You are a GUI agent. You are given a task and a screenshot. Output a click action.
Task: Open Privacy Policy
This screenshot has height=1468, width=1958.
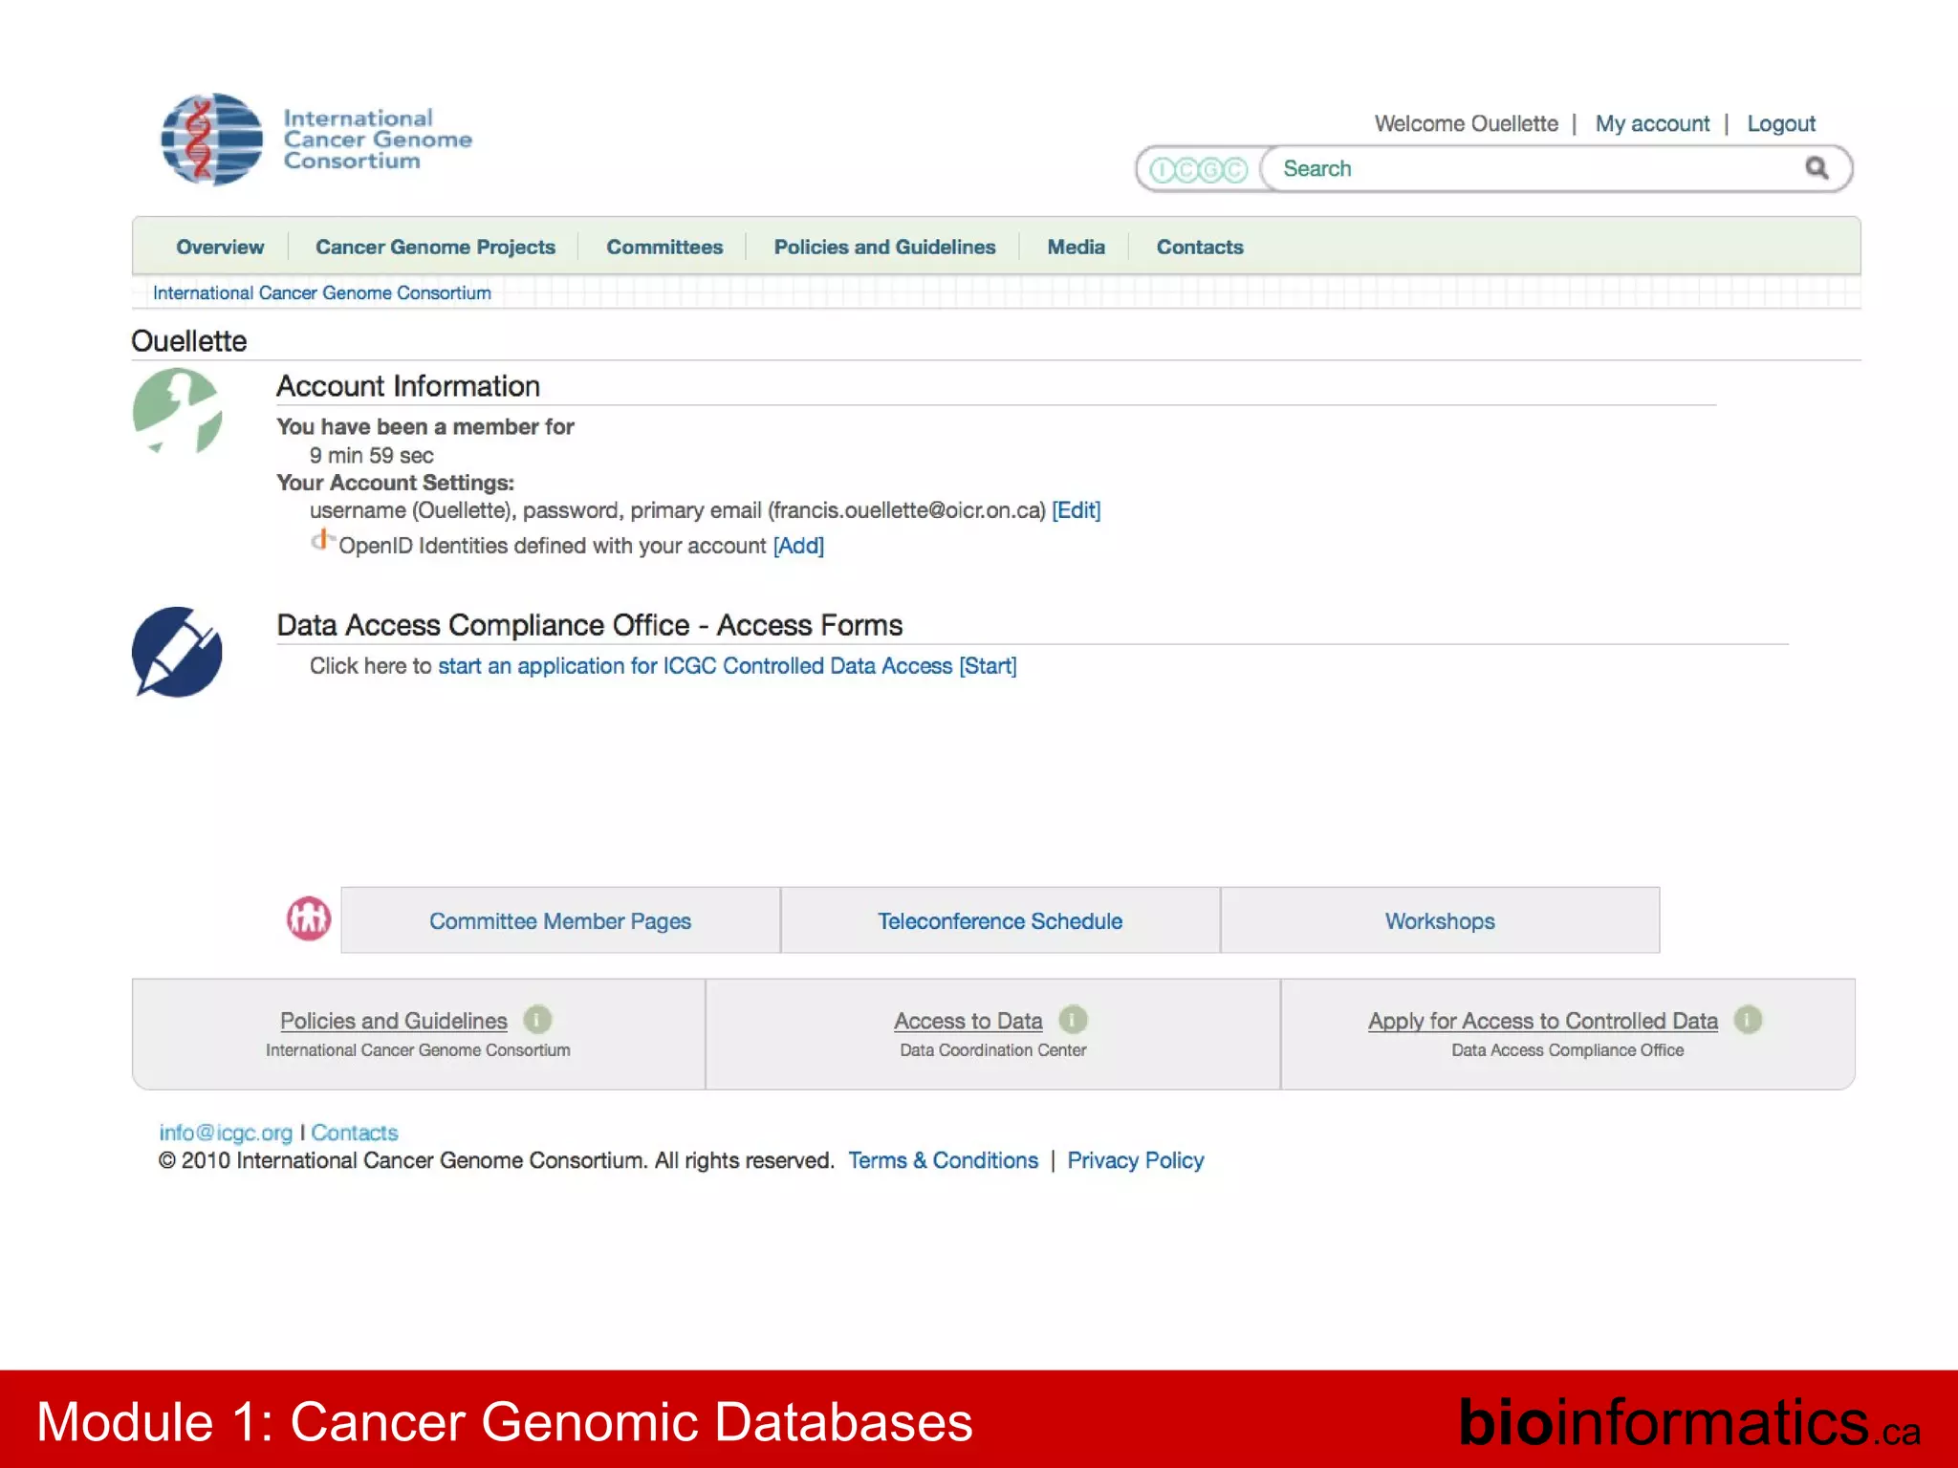tap(1136, 1160)
